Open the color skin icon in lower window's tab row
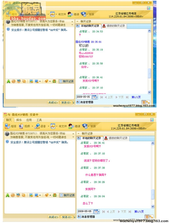170x223 pixels. coord(152,120)
